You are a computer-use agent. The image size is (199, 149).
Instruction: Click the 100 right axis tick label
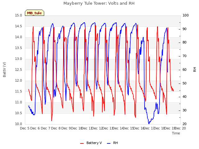coord(186,16)
